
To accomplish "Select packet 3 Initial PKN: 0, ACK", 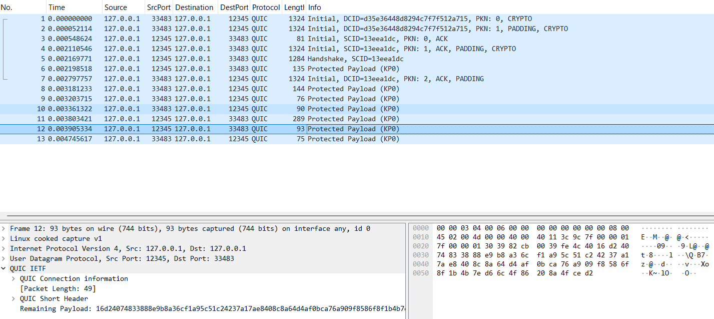I will point(357,39).
